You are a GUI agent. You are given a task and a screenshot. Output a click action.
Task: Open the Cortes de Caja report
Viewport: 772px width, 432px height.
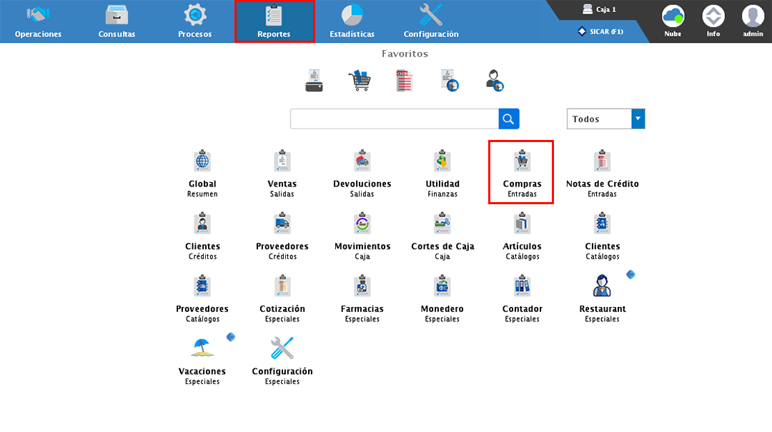(442, 235)
